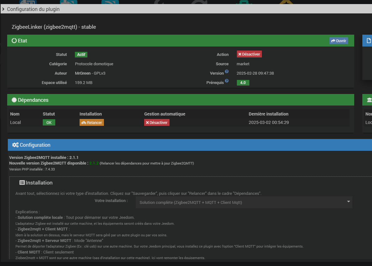Click the bank icon on the green side panel

click(x=369, y=100)
